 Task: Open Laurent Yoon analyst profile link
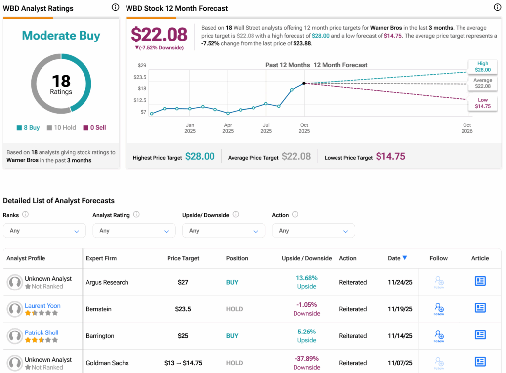coord(42,306)
